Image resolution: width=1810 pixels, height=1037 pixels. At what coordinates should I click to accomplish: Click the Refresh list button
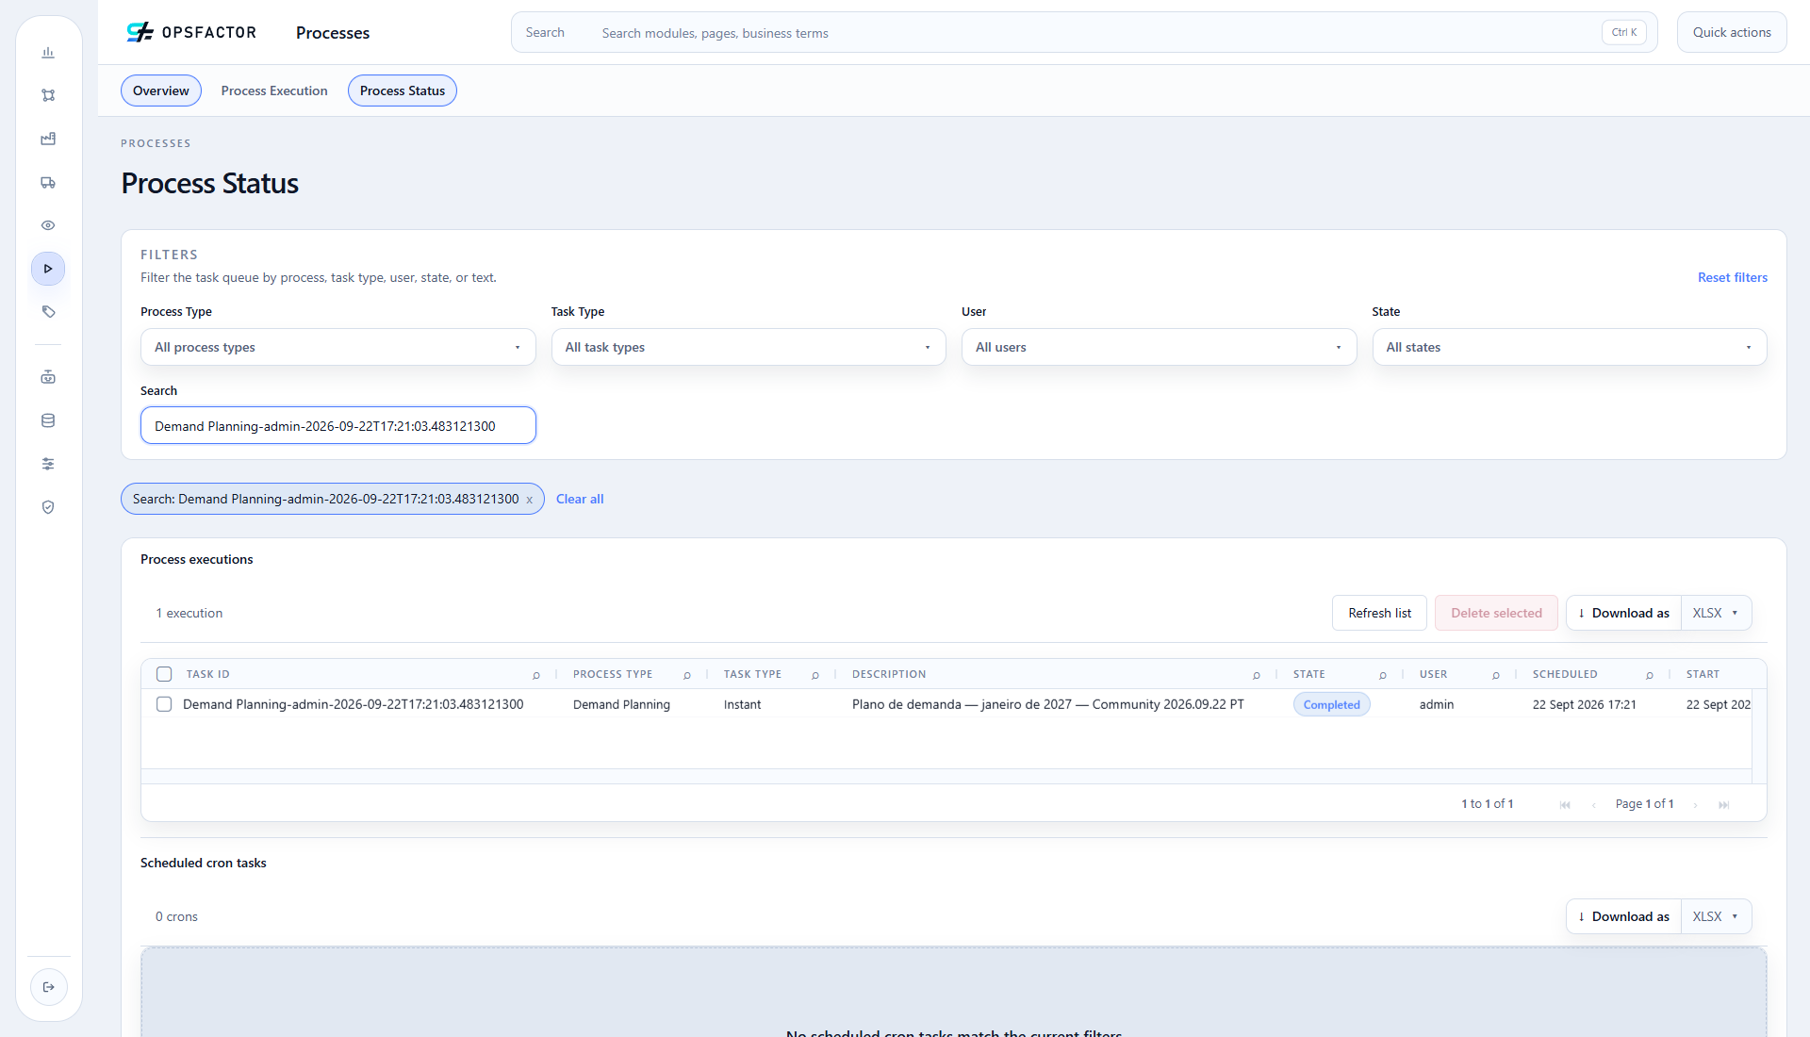pyautogui.click(x=1379, y=613)
